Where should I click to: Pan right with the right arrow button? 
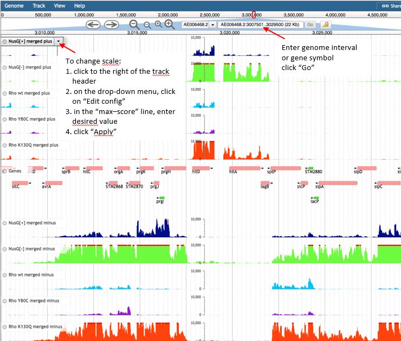tap(111, 24)
